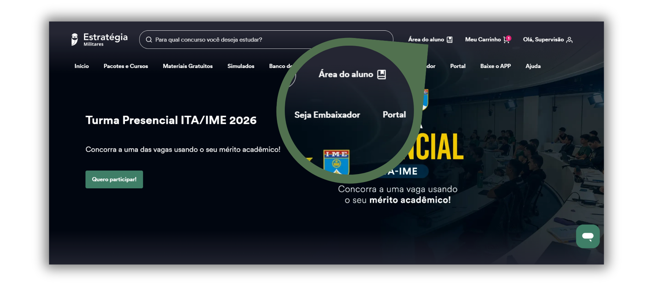Open the green chat widget button

point(588,236)
